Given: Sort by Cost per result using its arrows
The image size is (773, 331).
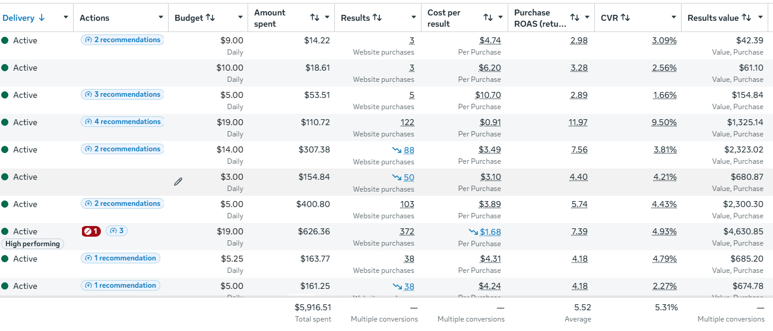Looking at the screenshot, I should tap(488, 18).
